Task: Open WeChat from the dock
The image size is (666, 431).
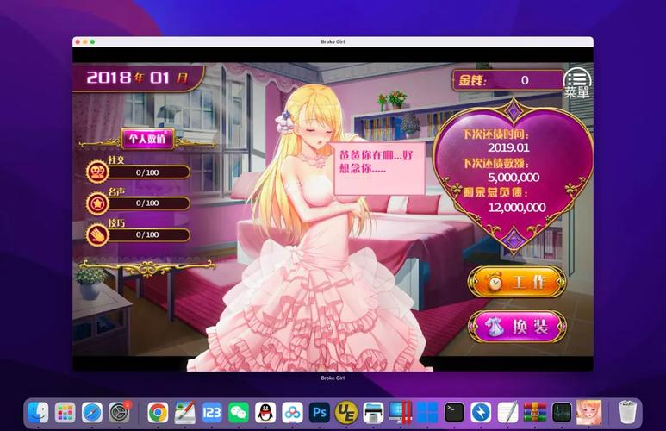Action: point(239,413)
